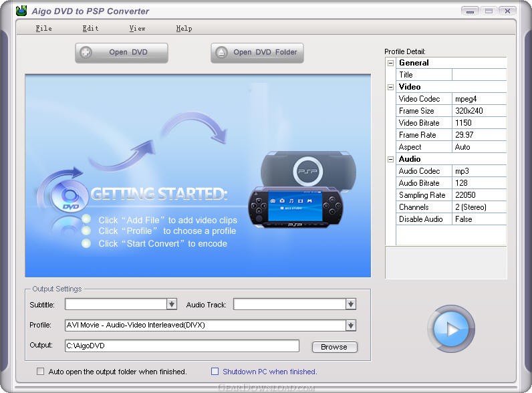Click the Video Bitrate row label
Screen dimensions: 532x393
coord(424,123)
